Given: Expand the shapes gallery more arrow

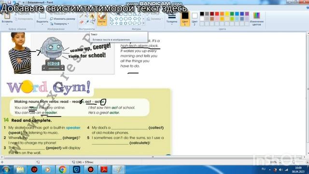Looking at the screenshot, I should click(x=143, y=23).
